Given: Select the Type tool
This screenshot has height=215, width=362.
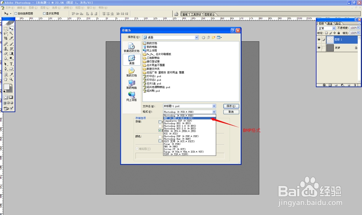Looking at the screenshot, I should tap(11, 64).
